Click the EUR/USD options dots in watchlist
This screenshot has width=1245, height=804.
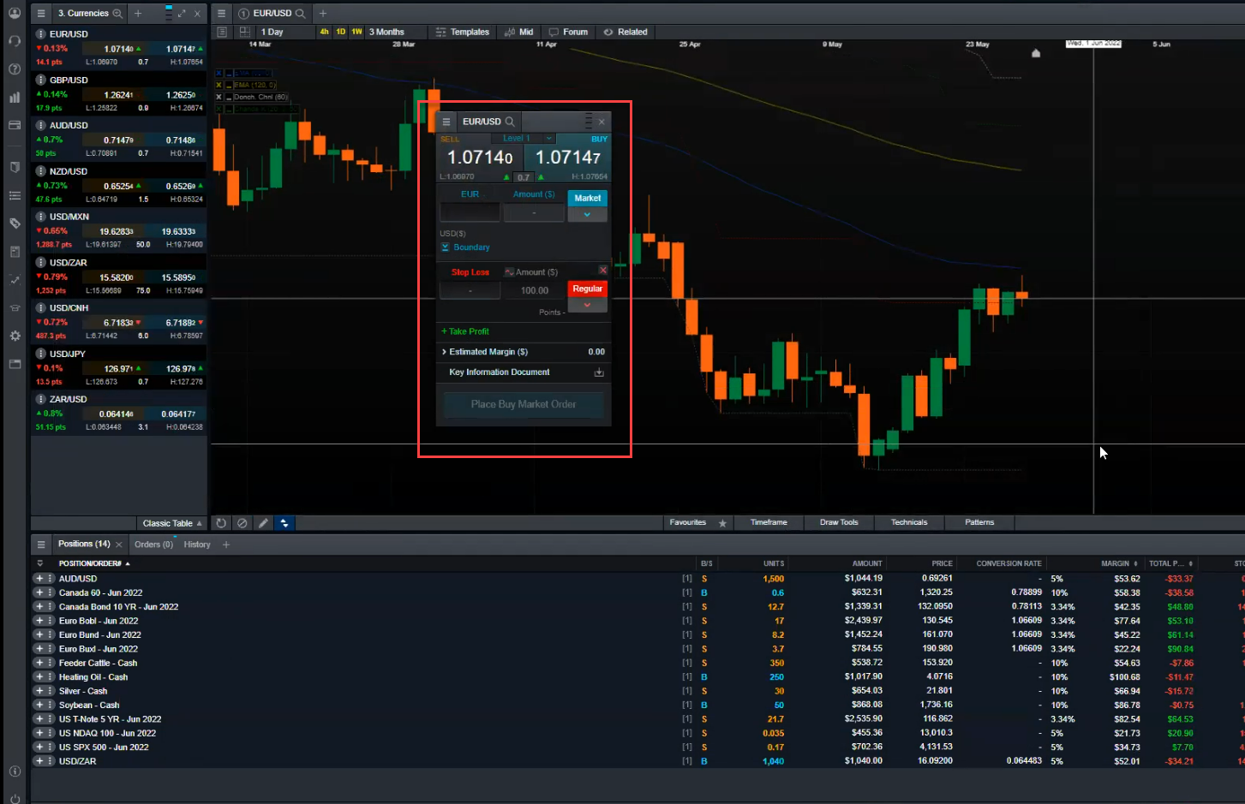point(41,34)
